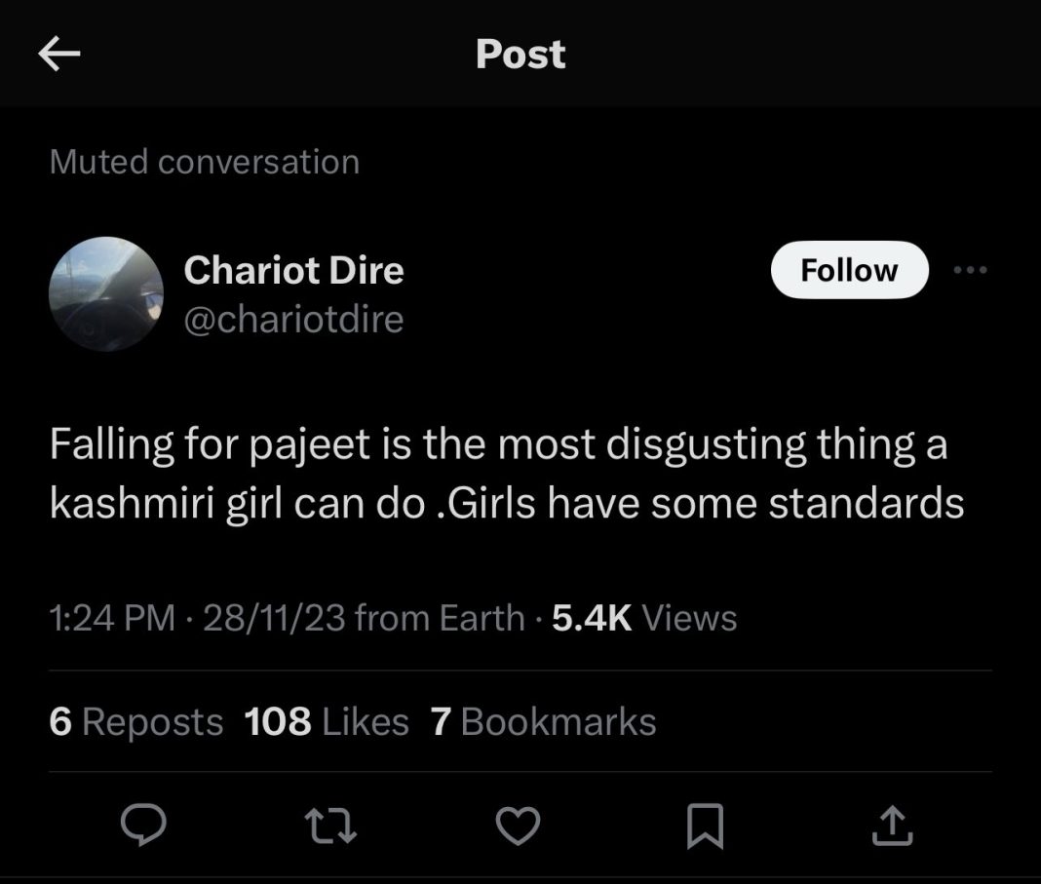This screenshot has width=1041, height=884.
Task: Follow the Chariot Dire account
Action: coord(849,269)
